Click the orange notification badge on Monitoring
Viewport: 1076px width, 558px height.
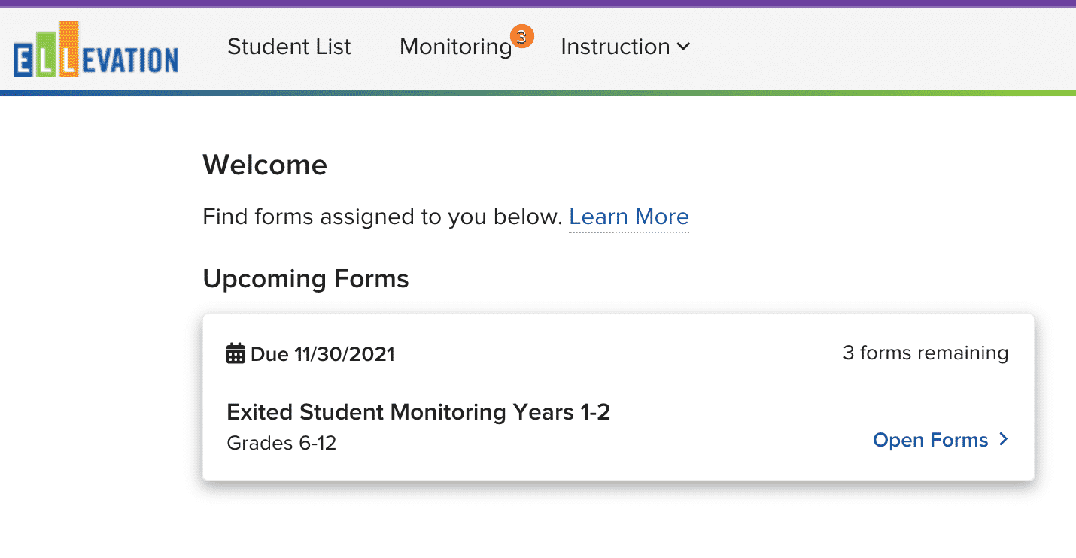pos(524,35)
